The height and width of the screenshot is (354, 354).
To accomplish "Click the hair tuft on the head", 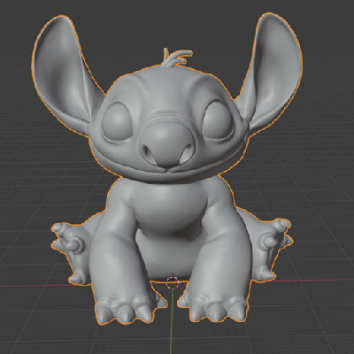I will click(175, 58).
